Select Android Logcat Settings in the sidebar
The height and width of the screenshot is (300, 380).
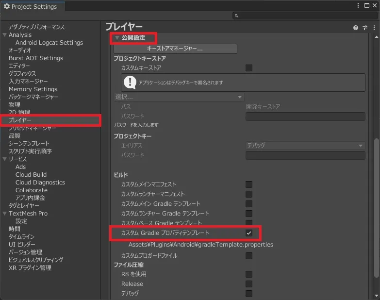tap(49, 43)
